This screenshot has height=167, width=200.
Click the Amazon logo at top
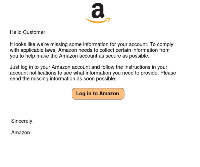coord(98,14)
